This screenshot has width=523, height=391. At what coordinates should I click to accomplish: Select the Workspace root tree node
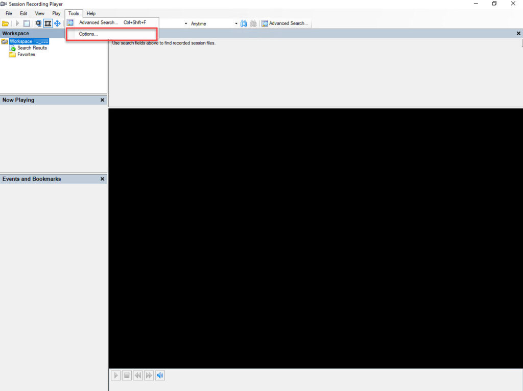pyautogui.click(x=29, y=41)
